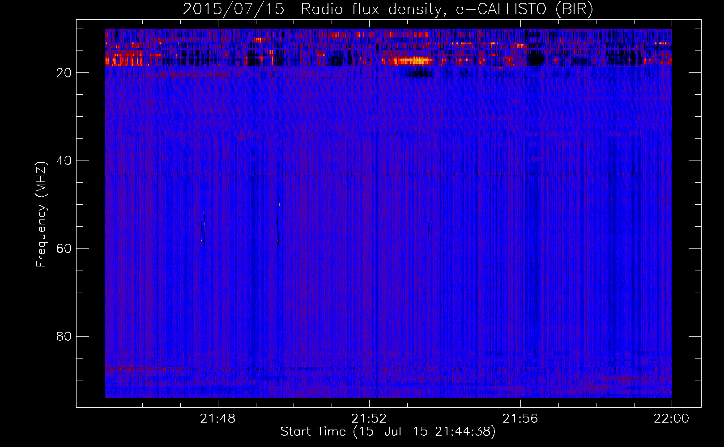This screenshot has width=724, height=447.
Task: Select the 80 frequency tick label
Action: (64, 336)
